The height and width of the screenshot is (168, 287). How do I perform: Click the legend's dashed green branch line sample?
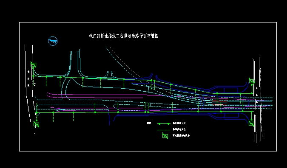click(x=164, y=130)
